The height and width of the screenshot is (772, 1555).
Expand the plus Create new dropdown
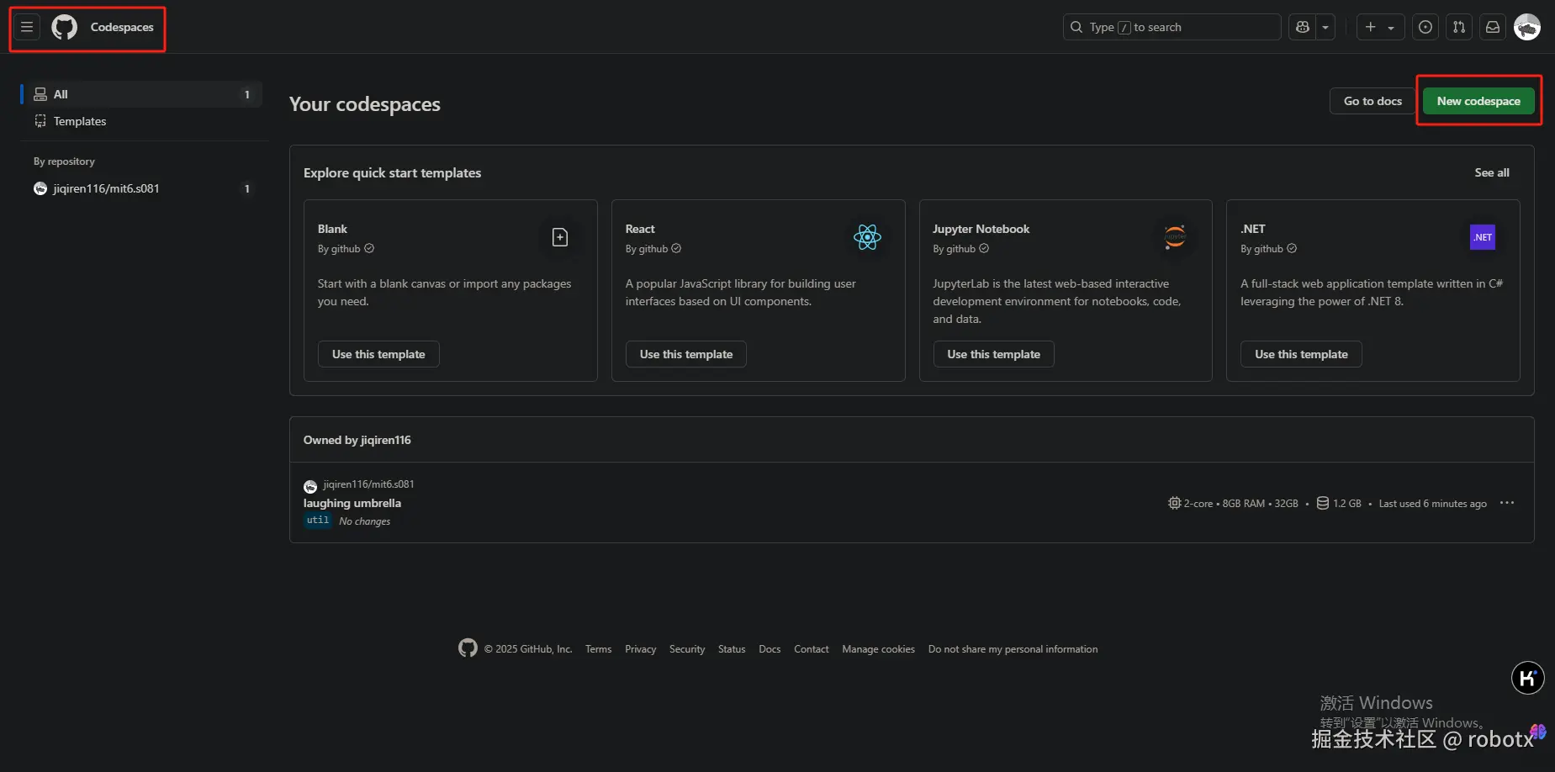click(x=1379, y=27)
